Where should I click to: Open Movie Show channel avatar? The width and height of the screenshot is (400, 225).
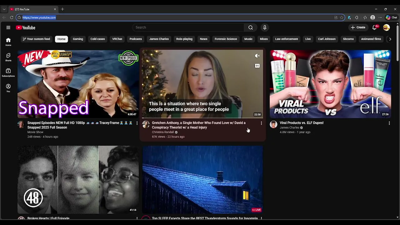(x=21, y=124)
